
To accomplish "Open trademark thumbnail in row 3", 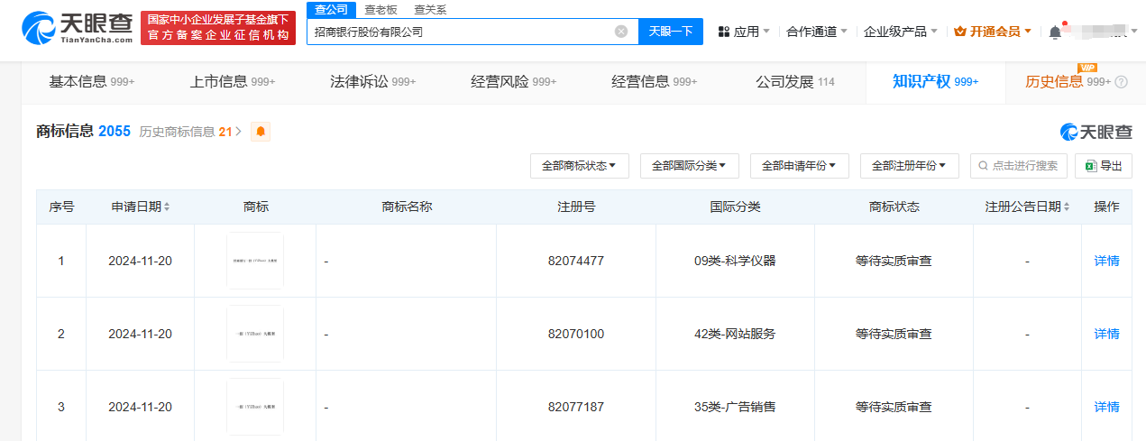I will pos(255,407).
